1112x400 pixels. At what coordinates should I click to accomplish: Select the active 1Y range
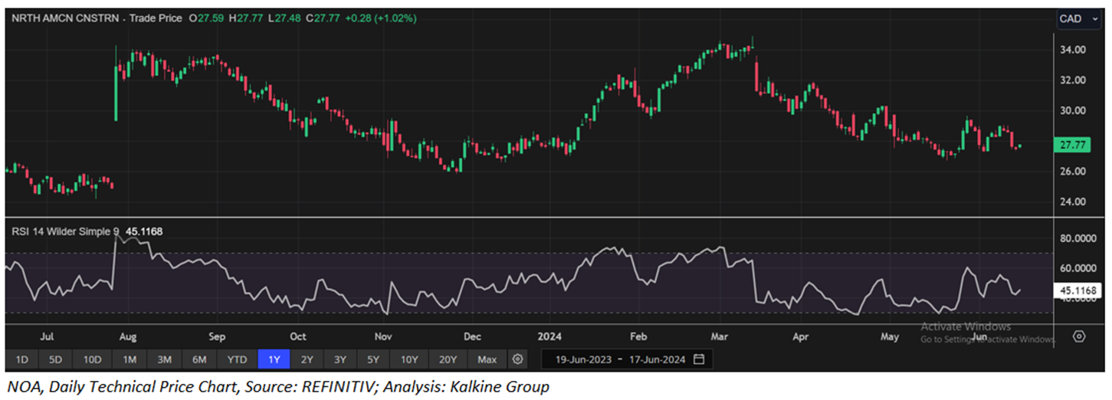[273, 359]
